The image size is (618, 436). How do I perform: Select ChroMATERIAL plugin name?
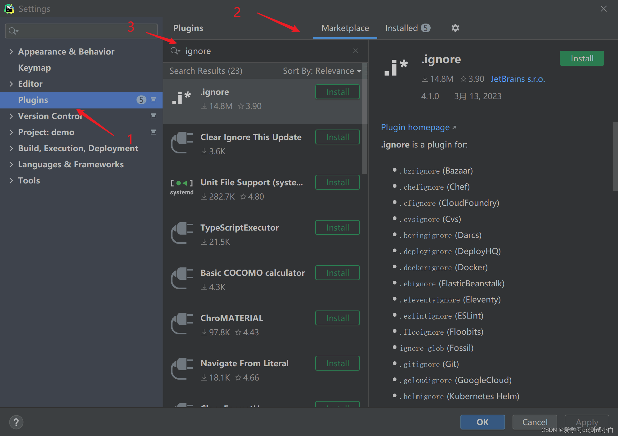click(232, 318)
